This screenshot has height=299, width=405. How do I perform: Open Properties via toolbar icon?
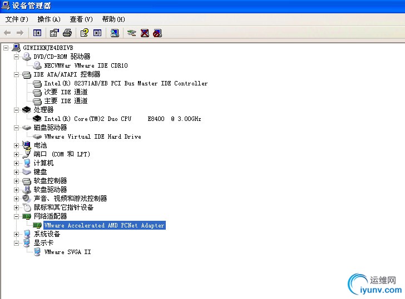(x=55, y=33)
